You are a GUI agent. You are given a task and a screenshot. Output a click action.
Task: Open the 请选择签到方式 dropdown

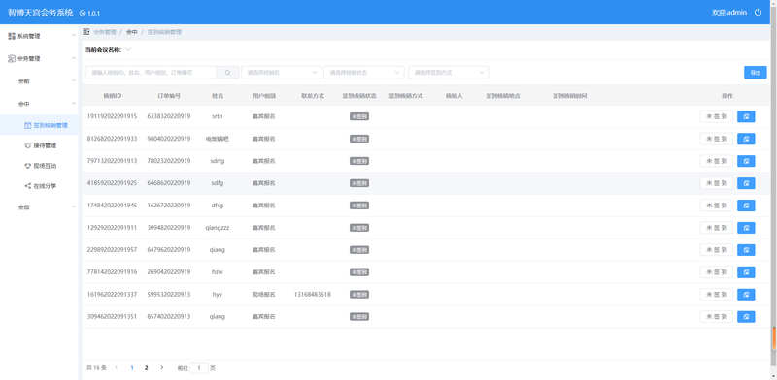click(449, 73)
